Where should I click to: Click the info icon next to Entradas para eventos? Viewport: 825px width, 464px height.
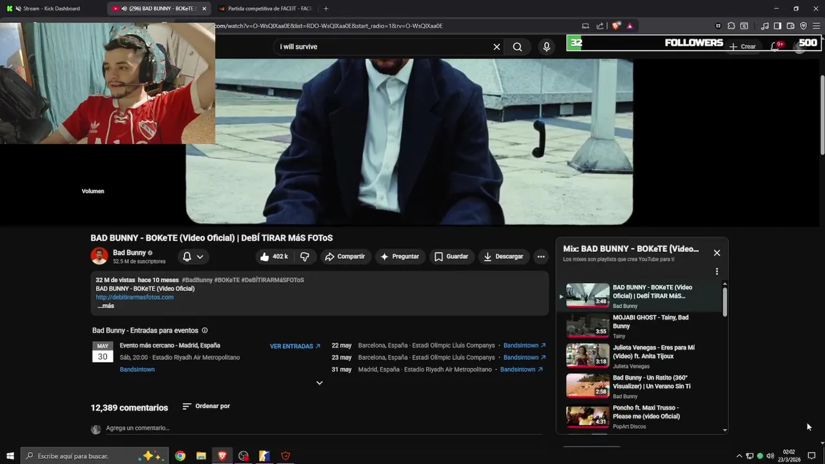pyautogui.click(x=205, y=331)
